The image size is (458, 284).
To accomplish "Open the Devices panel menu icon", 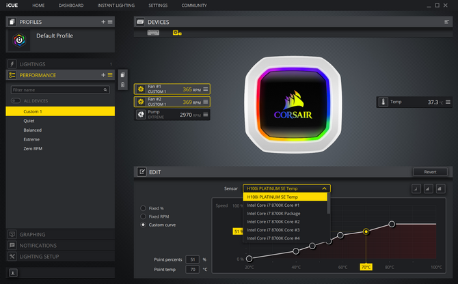I will point(446,22).
